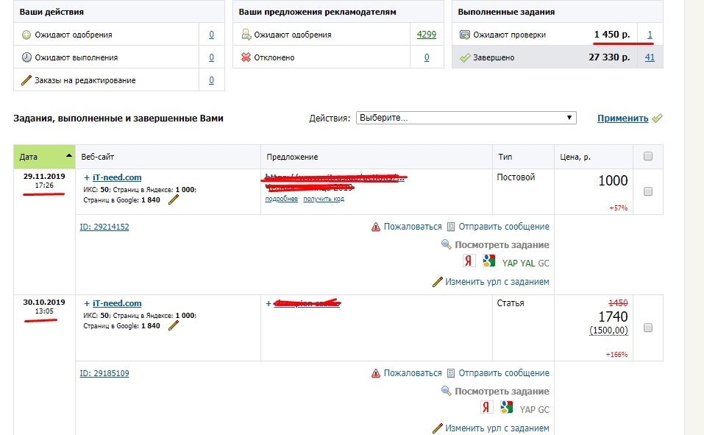Check the 29.11.2019 task checkbox
704x435 pixels.
(648, 191)
